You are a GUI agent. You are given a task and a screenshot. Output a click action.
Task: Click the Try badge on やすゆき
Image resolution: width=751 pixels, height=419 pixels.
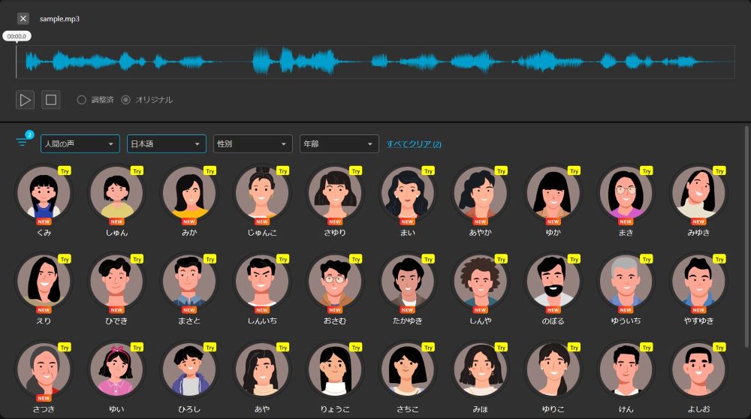tap(720, 259)
